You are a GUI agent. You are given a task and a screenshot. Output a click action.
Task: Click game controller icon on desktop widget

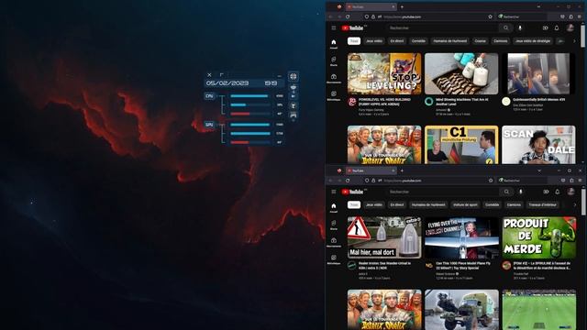(293, 115)
